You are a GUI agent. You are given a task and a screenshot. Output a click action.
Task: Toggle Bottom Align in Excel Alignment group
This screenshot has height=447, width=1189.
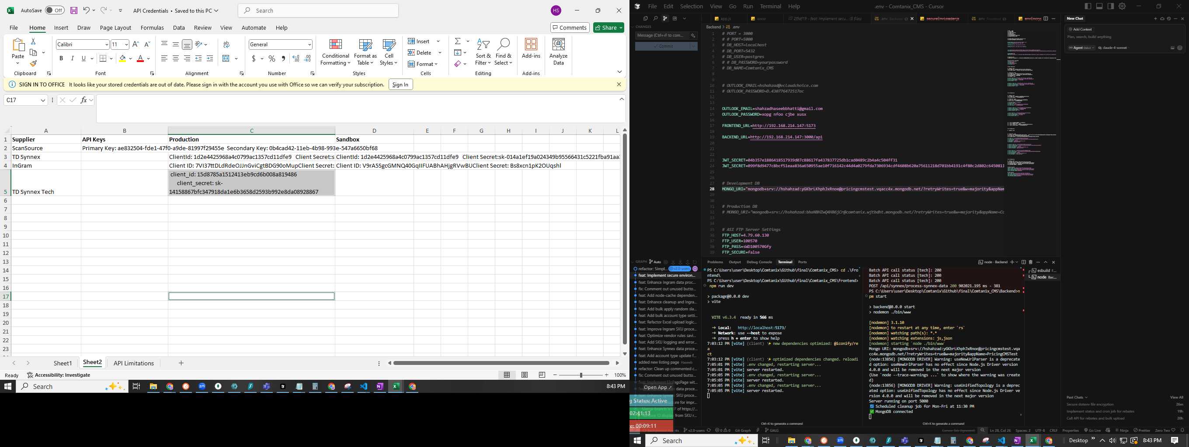(x=187, y=44)
